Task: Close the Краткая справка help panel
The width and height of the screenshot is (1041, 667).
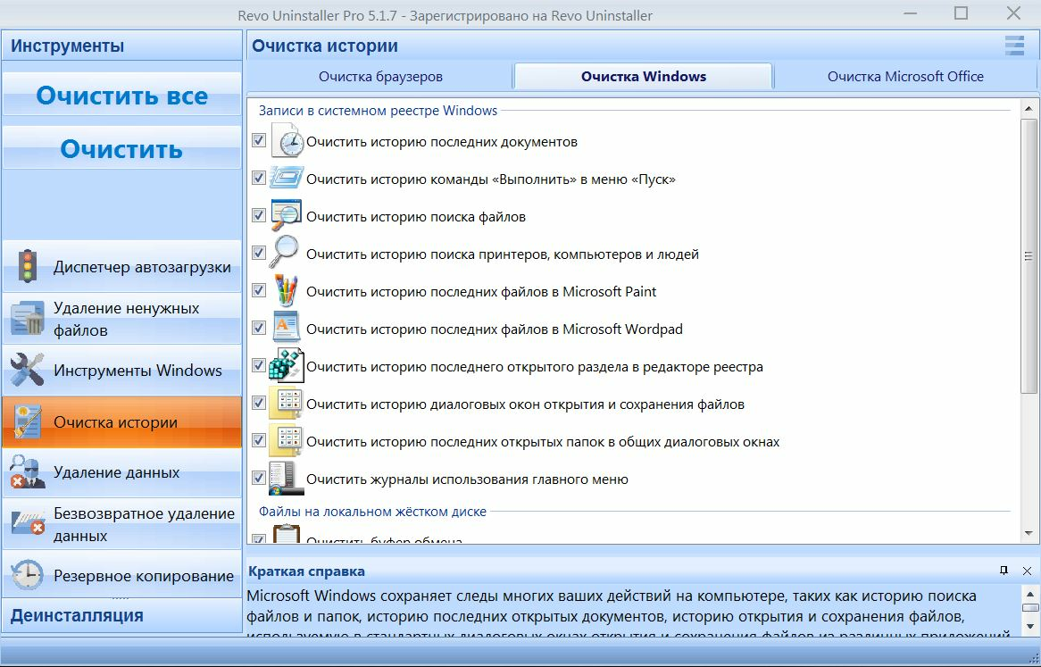Action: coord(1027,571)
